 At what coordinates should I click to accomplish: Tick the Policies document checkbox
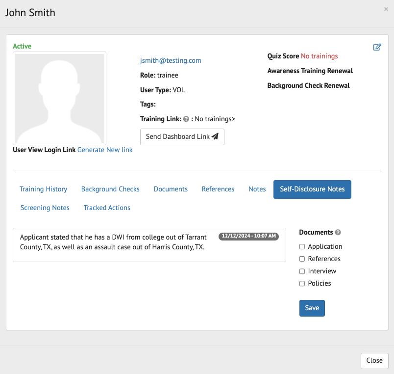pos(302,284)
